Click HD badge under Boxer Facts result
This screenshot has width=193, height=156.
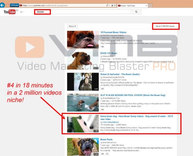tap(102, 154)
